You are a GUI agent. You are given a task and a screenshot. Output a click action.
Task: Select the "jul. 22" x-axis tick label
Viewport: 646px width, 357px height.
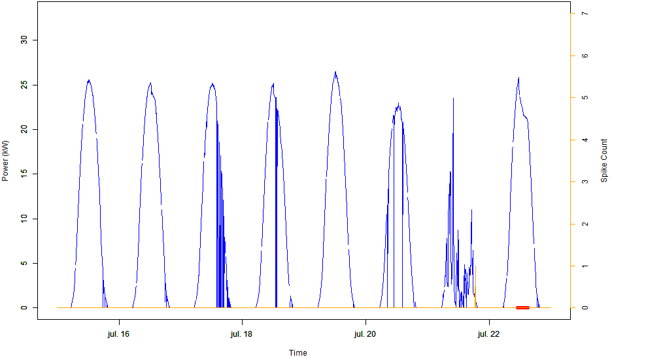(x=488, y=334)
